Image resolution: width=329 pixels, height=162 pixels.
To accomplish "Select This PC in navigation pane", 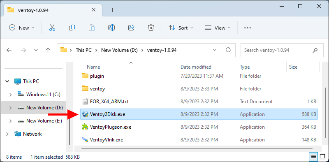I will tap(31, 81).
